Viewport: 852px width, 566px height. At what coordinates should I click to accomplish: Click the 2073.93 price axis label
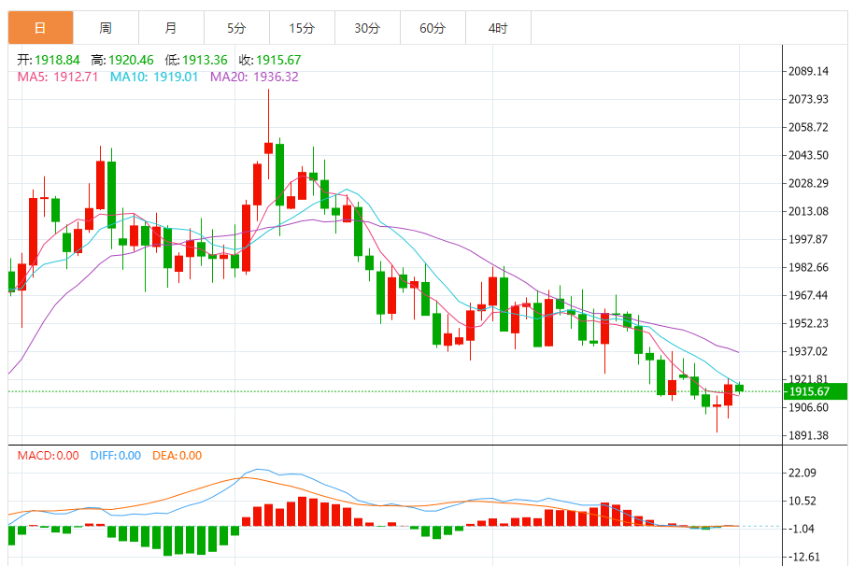point(808,99)
